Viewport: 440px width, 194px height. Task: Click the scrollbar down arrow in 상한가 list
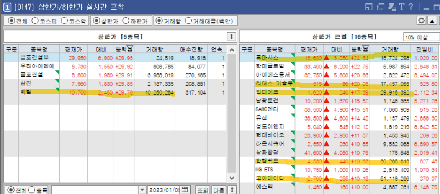[x=232, y=178]
